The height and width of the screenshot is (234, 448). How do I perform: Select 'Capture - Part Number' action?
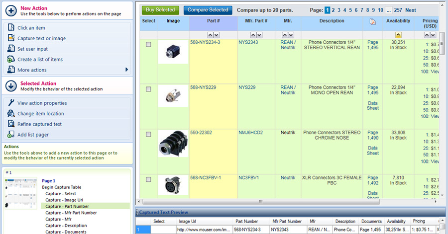coord(67,206)
